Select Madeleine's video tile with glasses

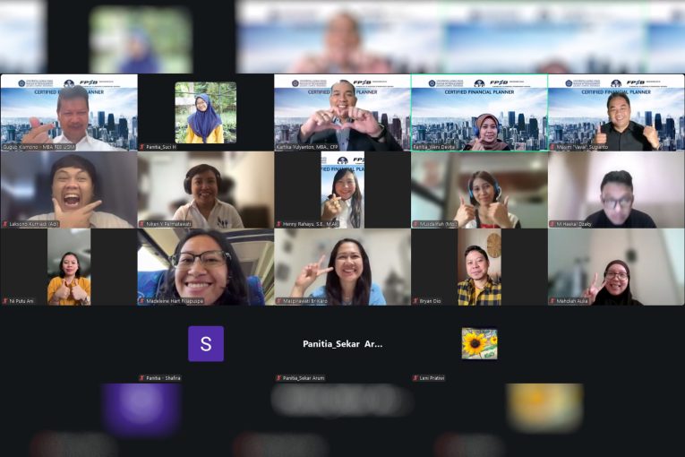click(x=205, y=266)
